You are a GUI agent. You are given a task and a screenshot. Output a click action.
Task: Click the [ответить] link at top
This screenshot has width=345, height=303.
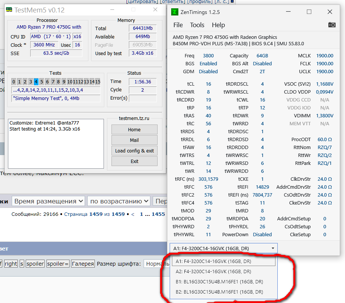pyautogui.click(x=172, y=2)
